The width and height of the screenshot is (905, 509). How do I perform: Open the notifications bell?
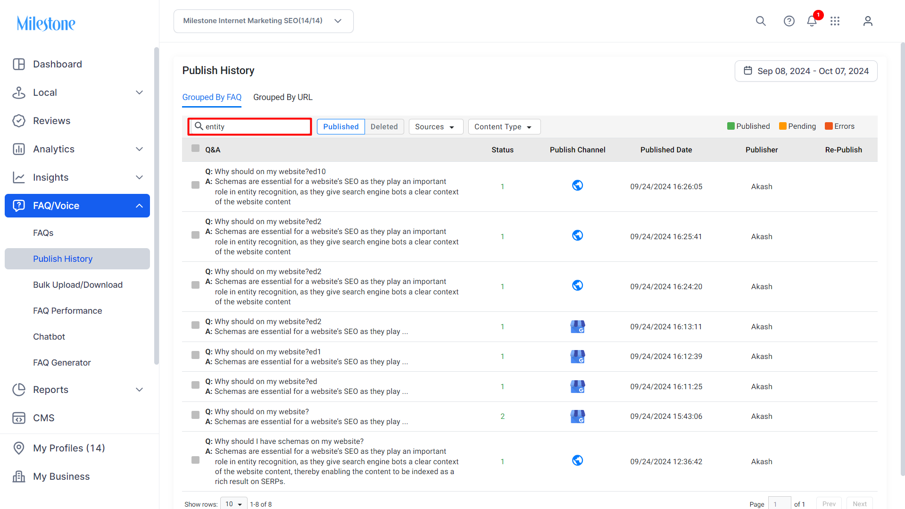(812, 21)
